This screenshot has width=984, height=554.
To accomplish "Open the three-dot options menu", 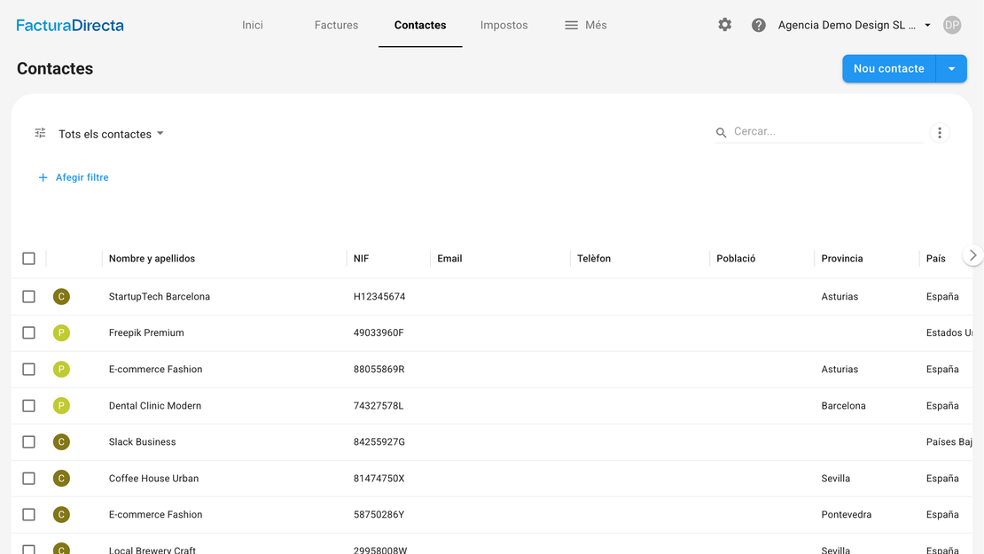I will tap(940, 133).
